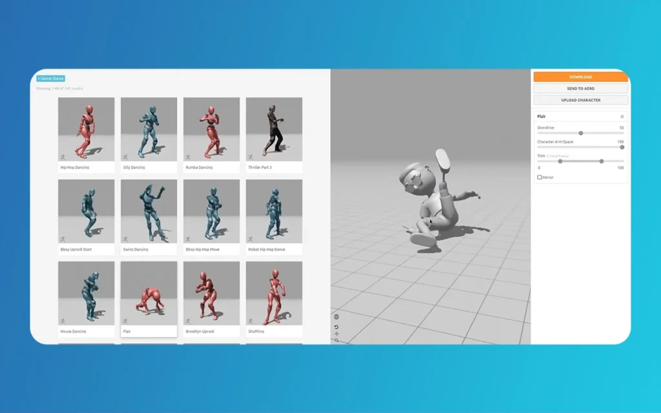Viewport: 661px width, 413px height.
Task: Remove the Genre: Dance filter tag
Action: 39,79
